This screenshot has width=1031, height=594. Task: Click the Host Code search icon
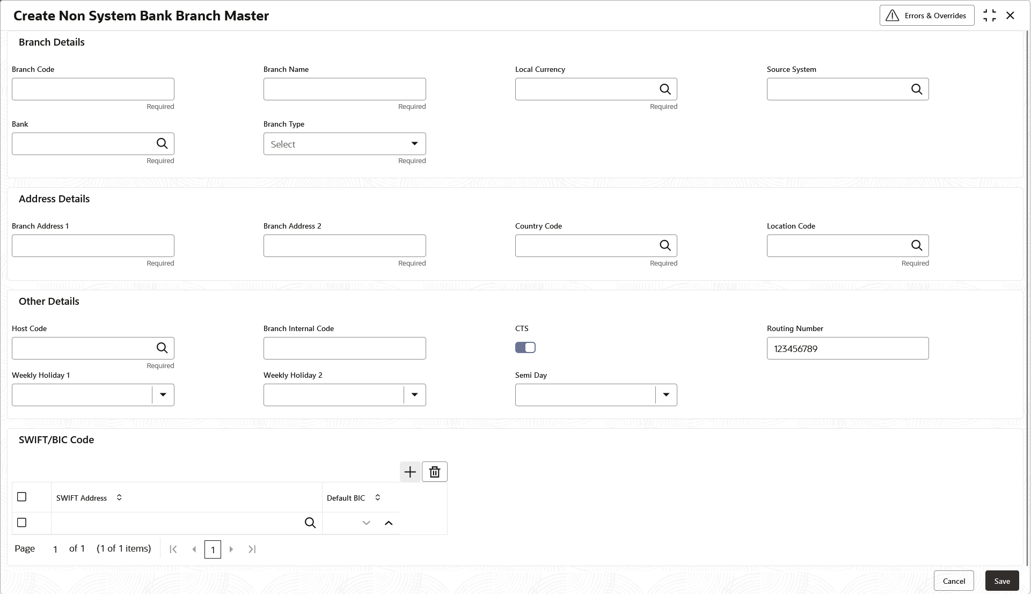(x=162, y=348)
